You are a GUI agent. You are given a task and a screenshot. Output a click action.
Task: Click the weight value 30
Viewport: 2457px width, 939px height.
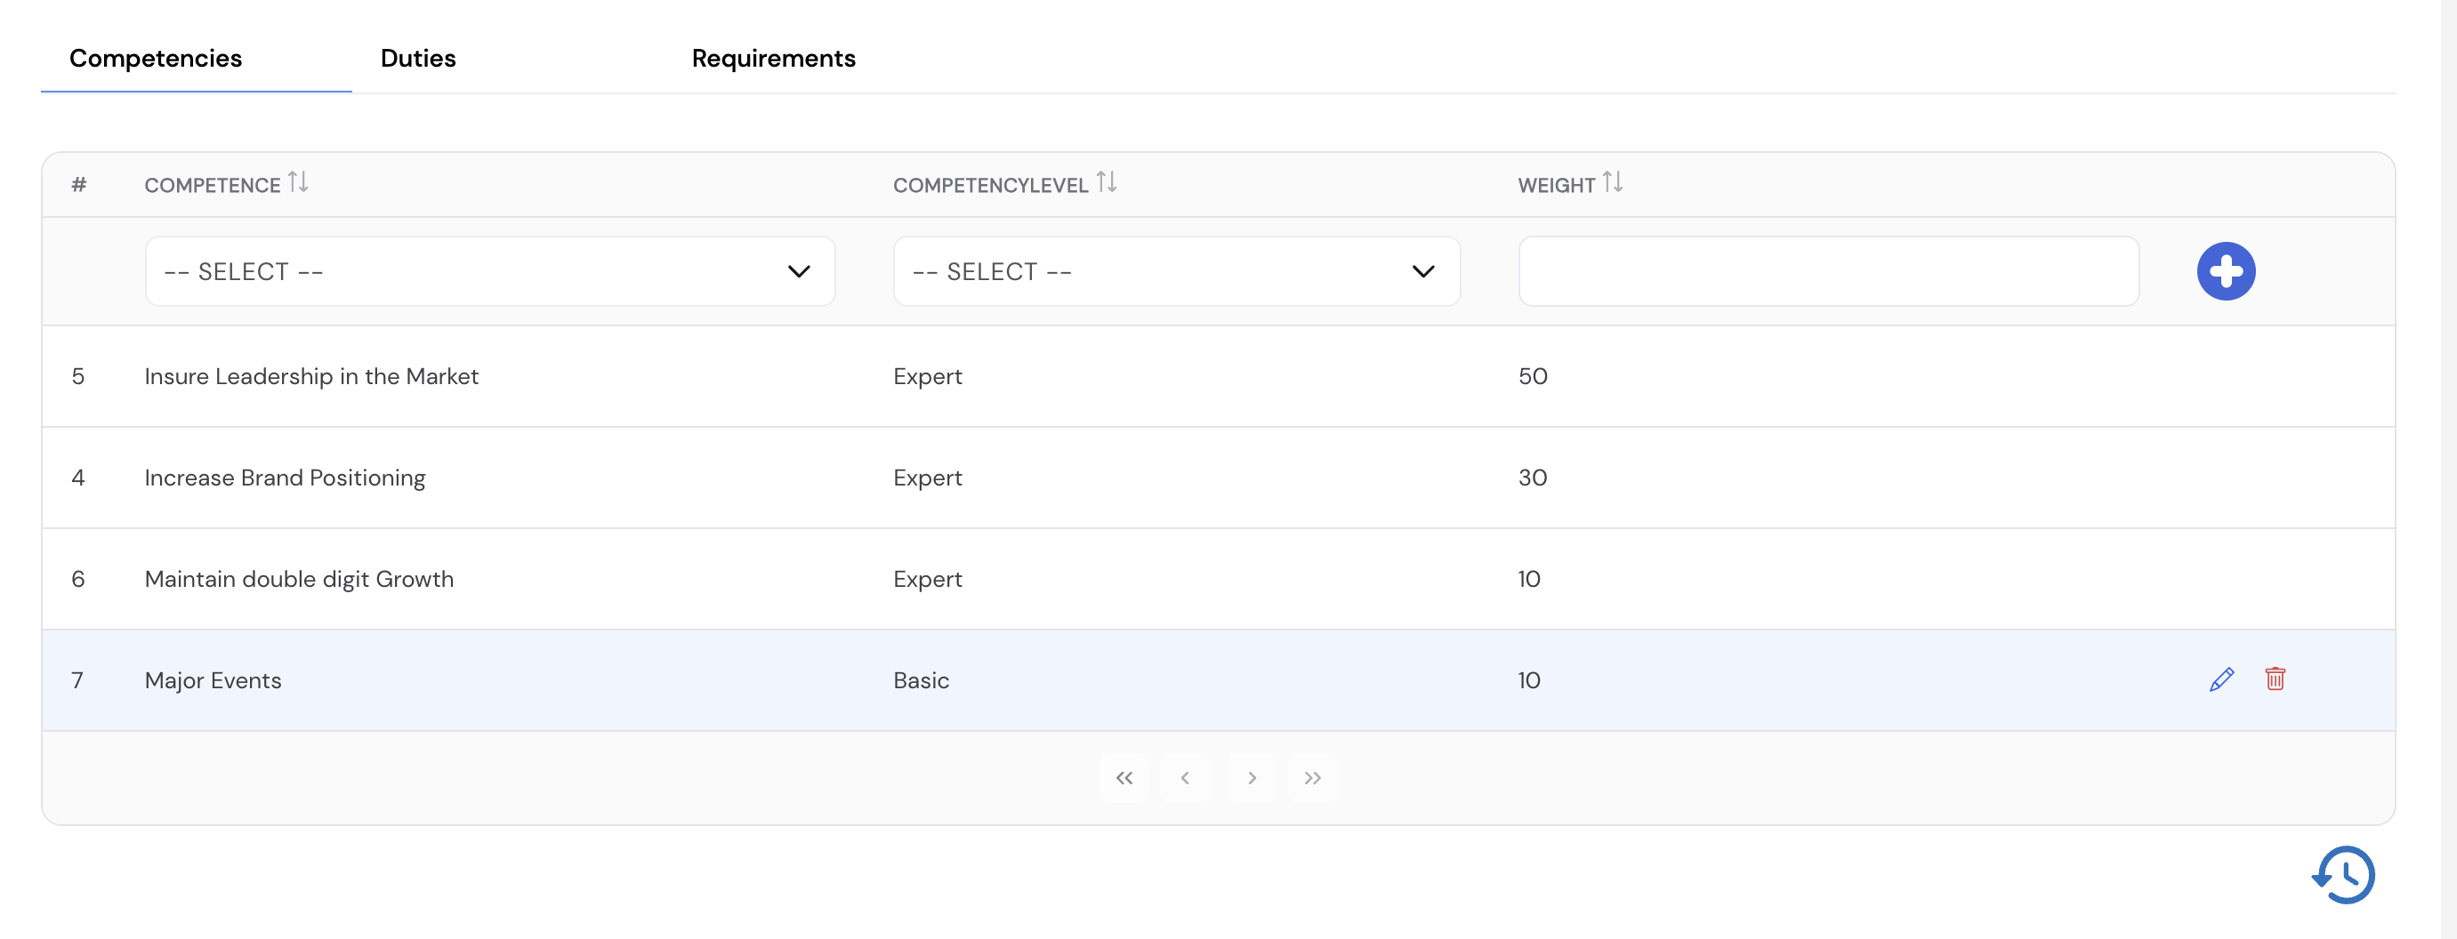(1533, 478)
